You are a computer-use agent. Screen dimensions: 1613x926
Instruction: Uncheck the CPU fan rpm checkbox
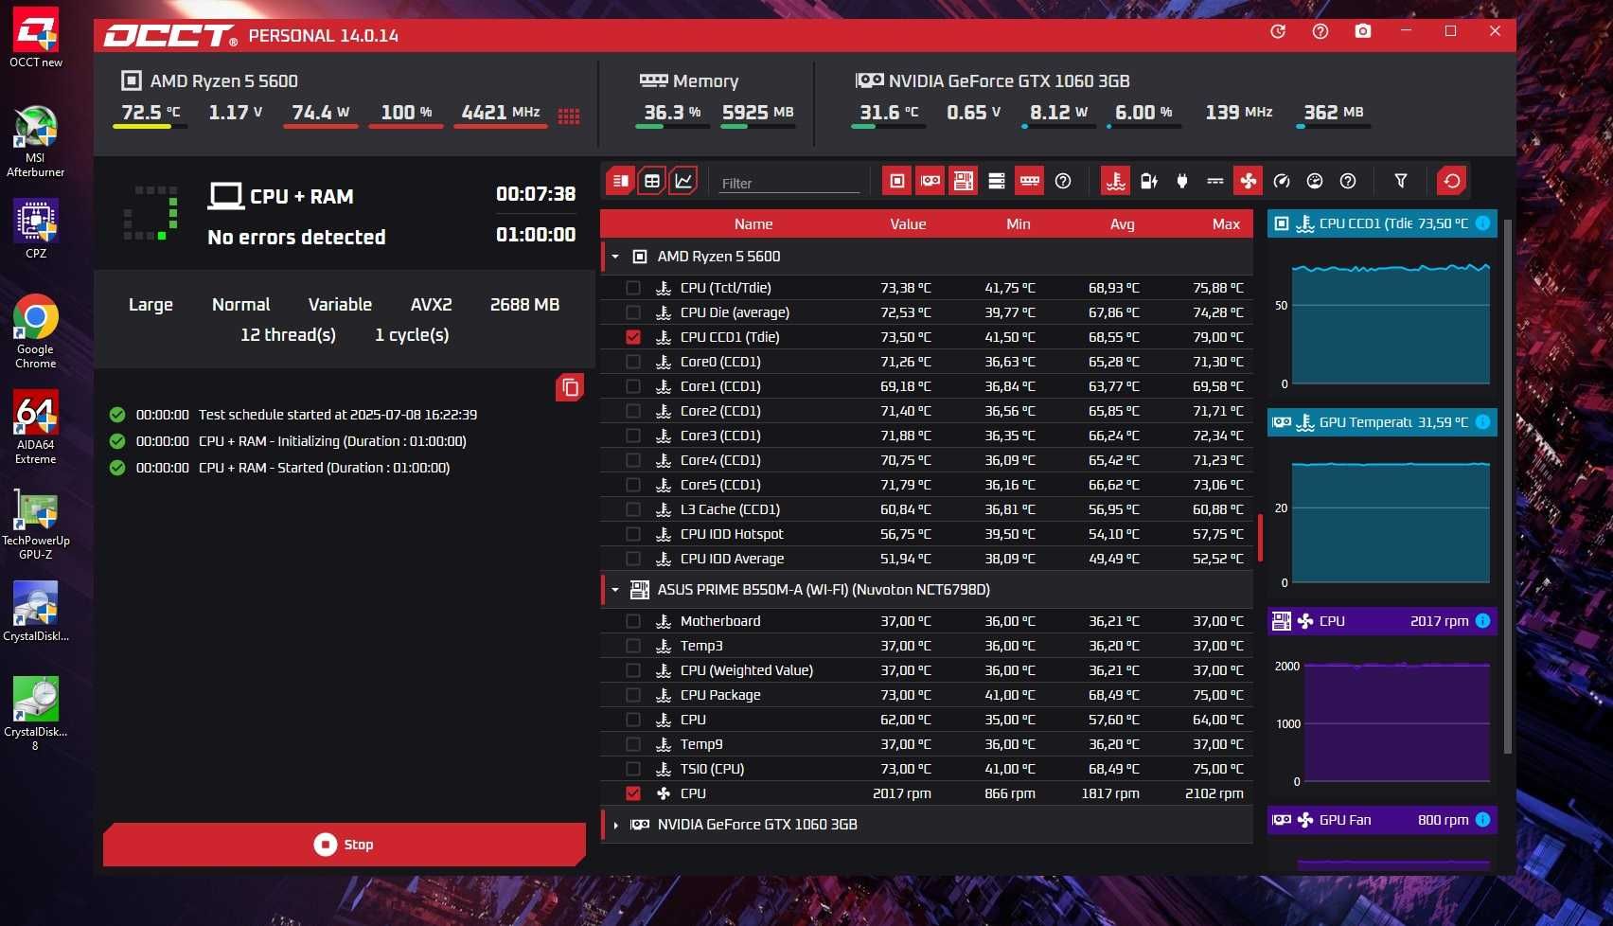tap(633, 793)
